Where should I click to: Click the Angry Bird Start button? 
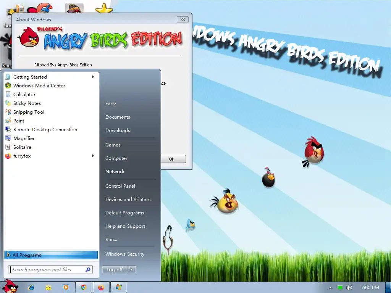(10, 287)
